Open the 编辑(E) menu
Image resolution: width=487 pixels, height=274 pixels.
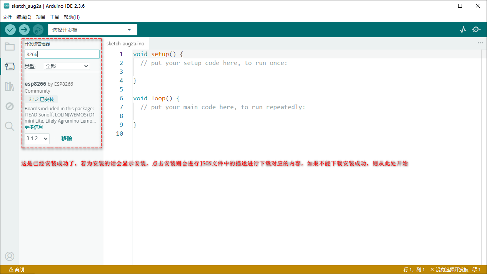[x=24, y=17]
